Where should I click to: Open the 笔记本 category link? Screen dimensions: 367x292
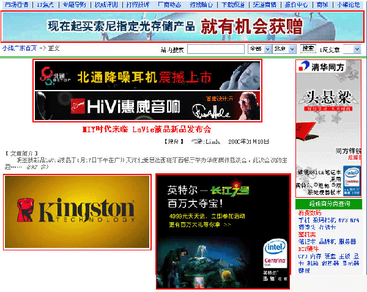tap(307, 241)
